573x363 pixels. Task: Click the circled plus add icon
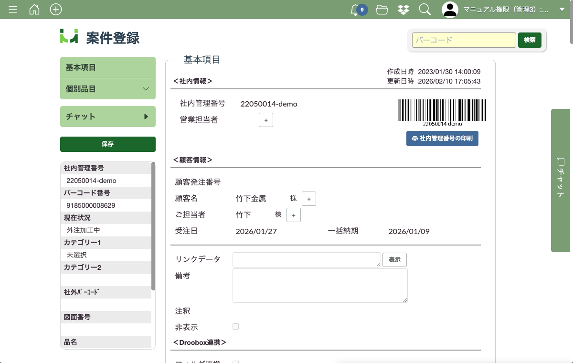(56, 10)
